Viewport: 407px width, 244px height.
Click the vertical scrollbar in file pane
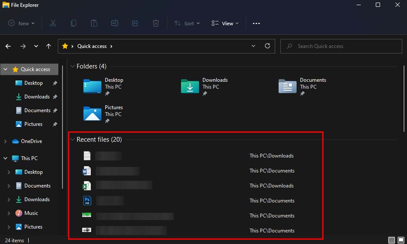404,98
